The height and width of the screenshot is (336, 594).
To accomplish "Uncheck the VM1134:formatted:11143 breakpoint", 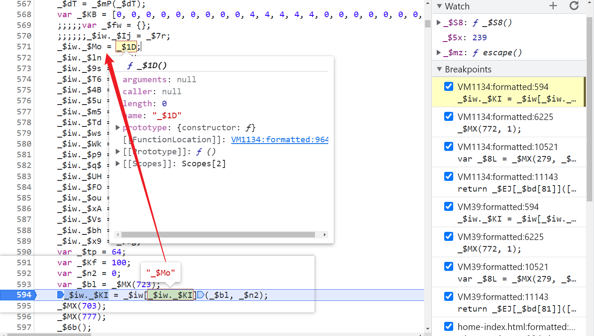I will [x=448, y=177].
